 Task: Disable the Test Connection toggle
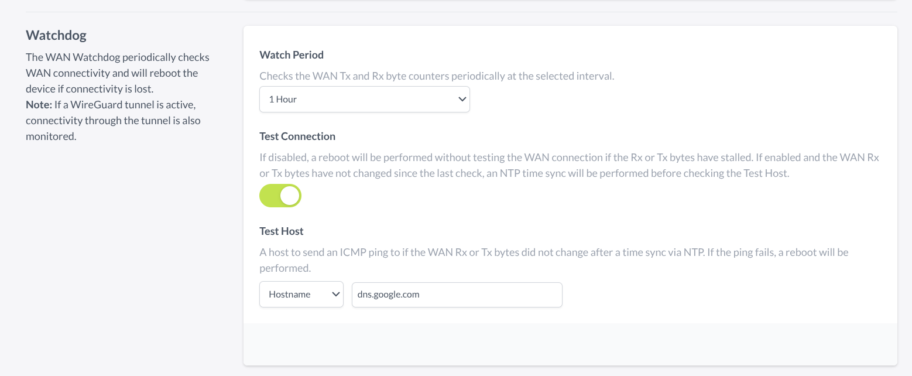tap(280, 196)
